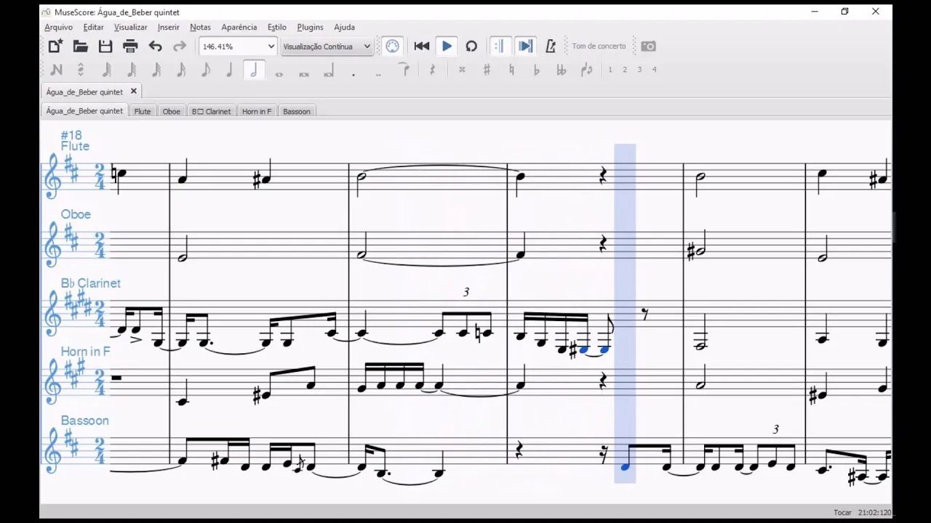Screen dimensions: 931x523
Task: Open the Notas menu
Action: [200, 27]
